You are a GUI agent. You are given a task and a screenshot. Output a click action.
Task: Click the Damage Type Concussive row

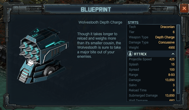pyautogui.click(x=152, y=42)
